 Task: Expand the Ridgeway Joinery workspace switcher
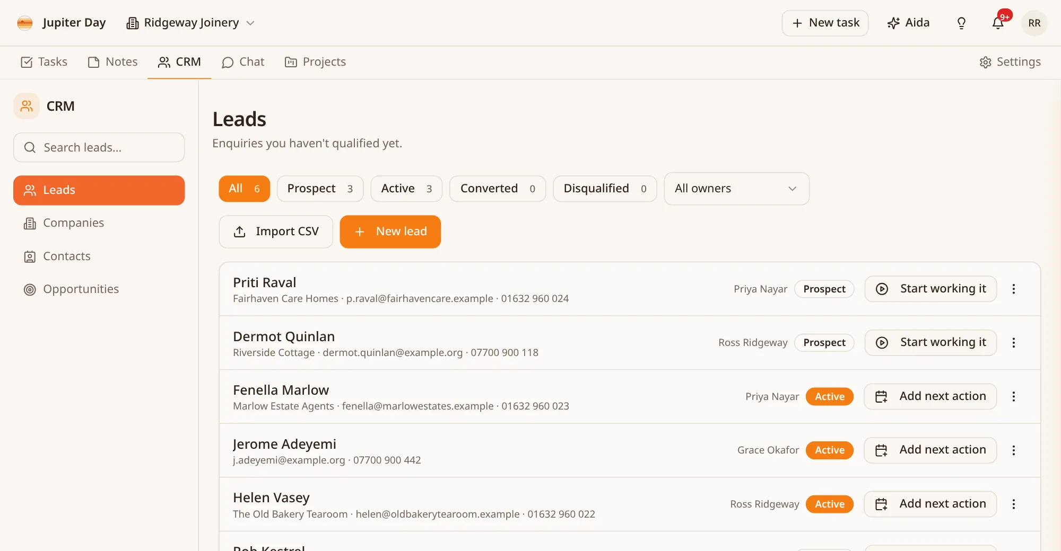(191, 23)
